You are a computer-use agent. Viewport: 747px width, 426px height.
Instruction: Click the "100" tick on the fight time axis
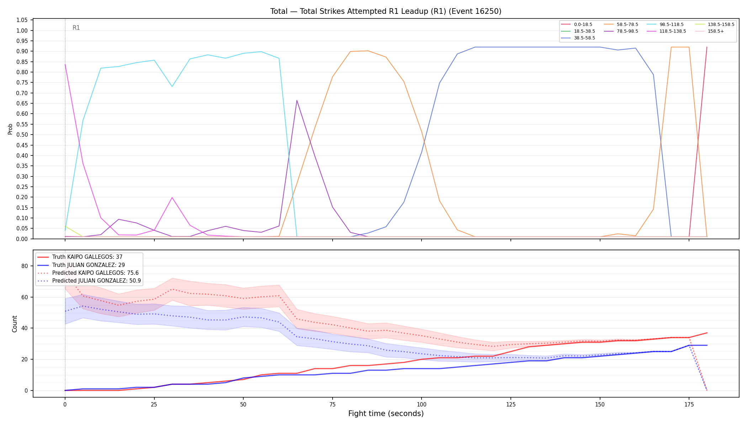tap(422, 404)
